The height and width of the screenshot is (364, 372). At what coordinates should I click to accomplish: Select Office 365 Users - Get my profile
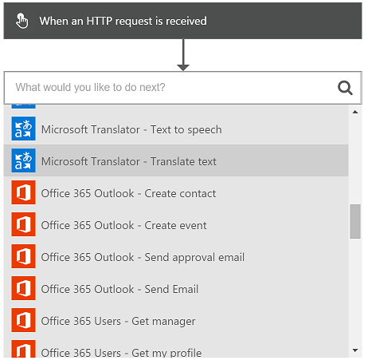point(176,347)
